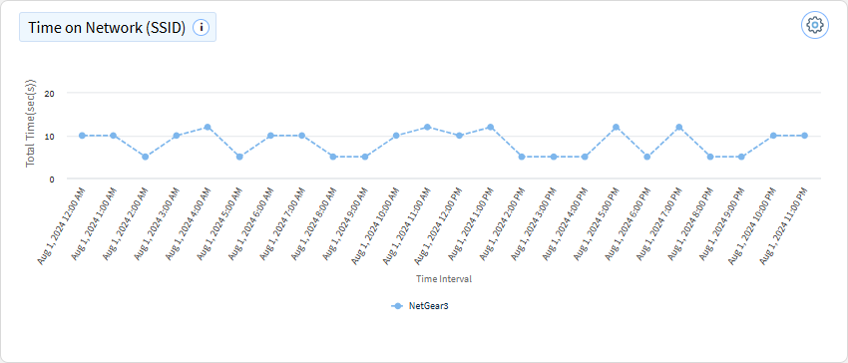
Task: Click the y-axis value 20
Action: tap(50, 93)
